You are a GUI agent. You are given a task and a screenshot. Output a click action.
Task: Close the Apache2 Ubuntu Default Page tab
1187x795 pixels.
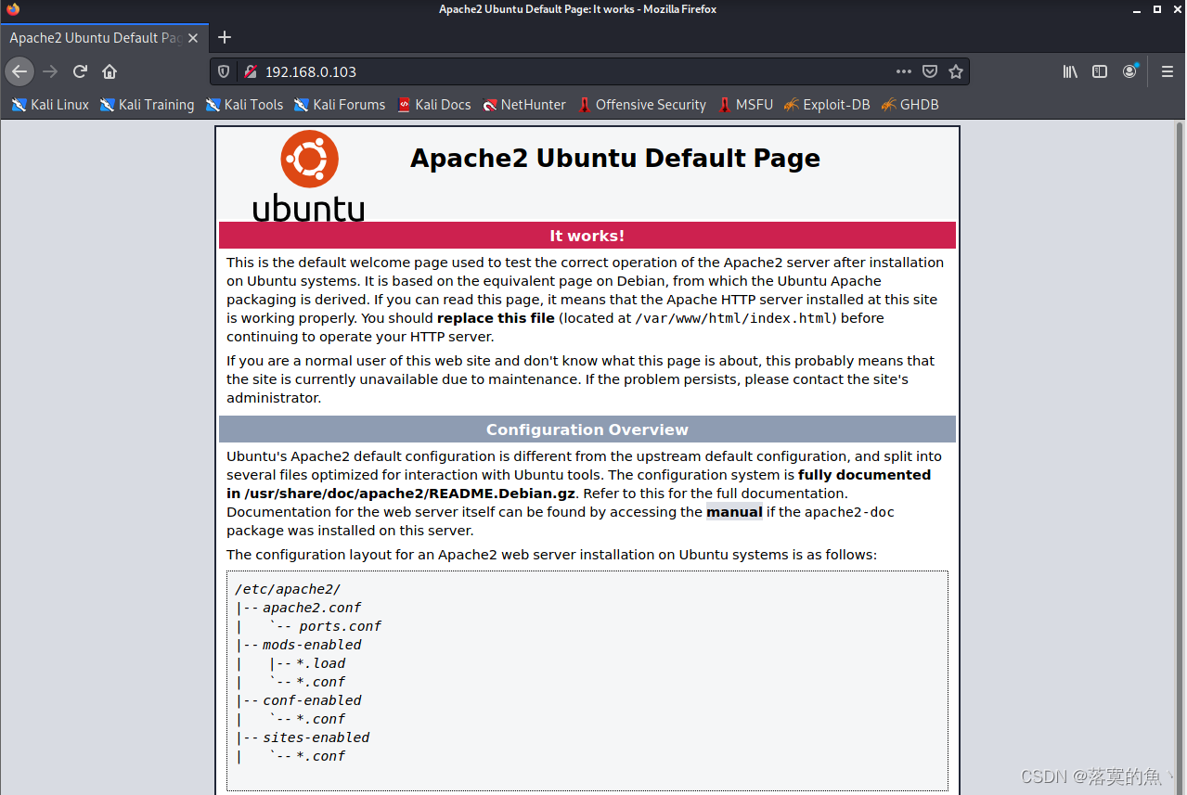pyautogui.click(x=193, y=38)
